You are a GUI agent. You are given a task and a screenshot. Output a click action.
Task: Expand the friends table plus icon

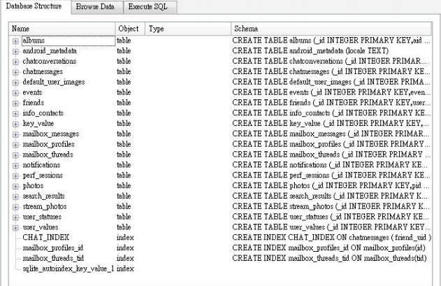15,103
